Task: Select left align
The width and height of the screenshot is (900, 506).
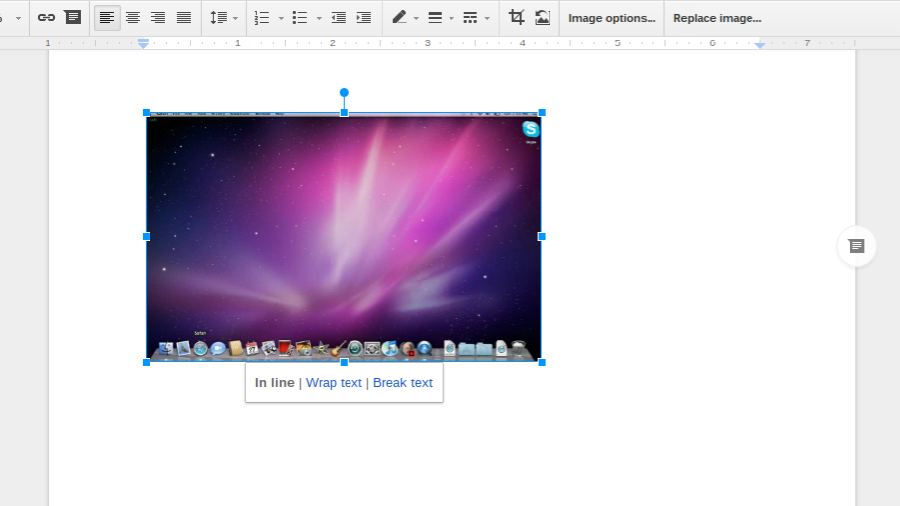Action: 107,17
